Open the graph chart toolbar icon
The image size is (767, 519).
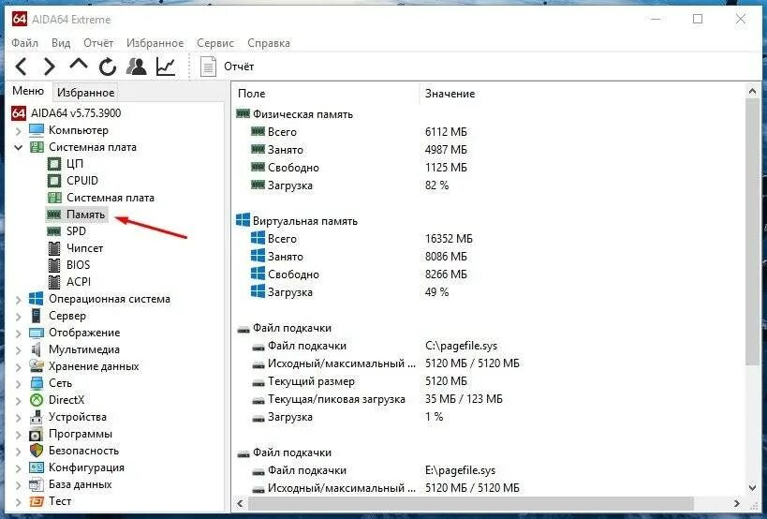166,67
